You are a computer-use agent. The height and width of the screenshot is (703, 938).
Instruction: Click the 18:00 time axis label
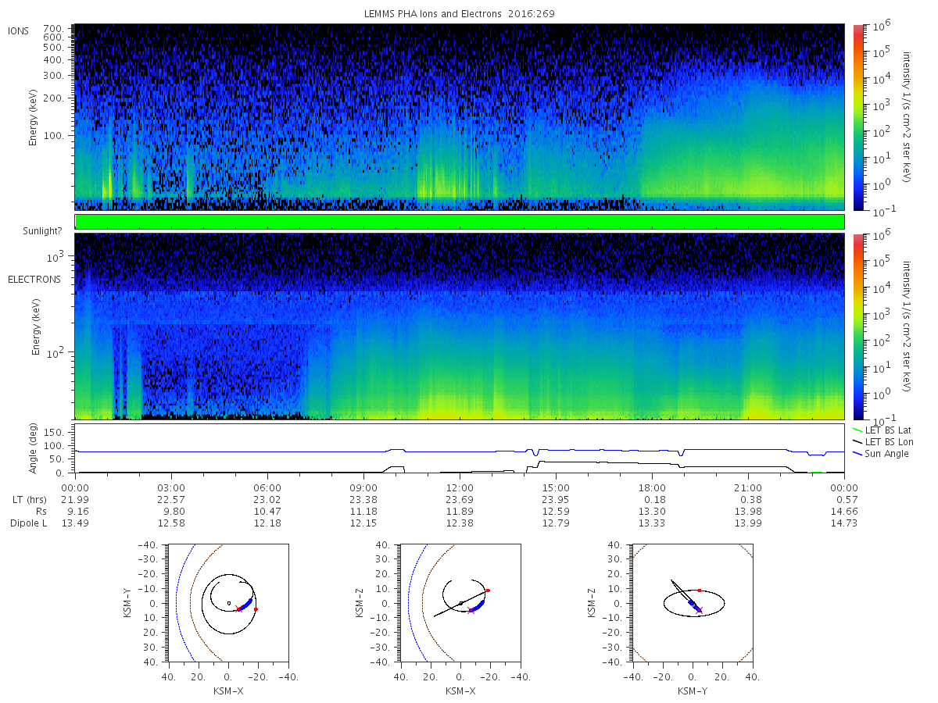point(653,488)
